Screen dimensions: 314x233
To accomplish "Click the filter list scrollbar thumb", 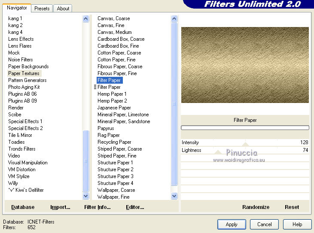I will [x=174, y=104].
